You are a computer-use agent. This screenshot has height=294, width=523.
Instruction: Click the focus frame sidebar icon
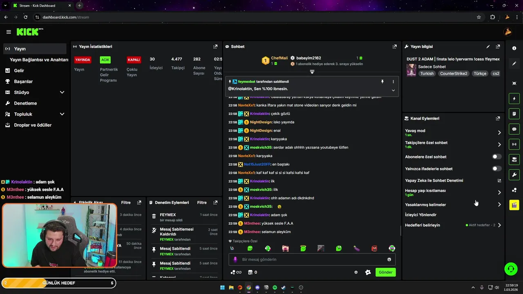[x=514, y=83]
